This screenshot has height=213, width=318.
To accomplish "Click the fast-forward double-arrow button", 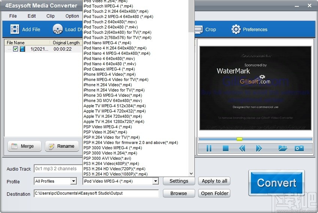I will (259, 148).
